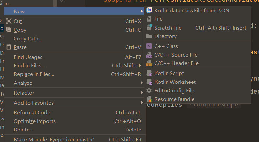Open Replace in Files... entry
The width and height of the screenshot is (259, 142).
(74, 74)
